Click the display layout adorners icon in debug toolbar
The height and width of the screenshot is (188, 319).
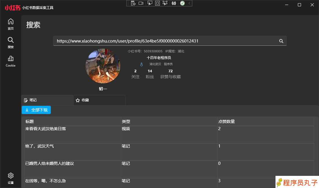[157, 3]
